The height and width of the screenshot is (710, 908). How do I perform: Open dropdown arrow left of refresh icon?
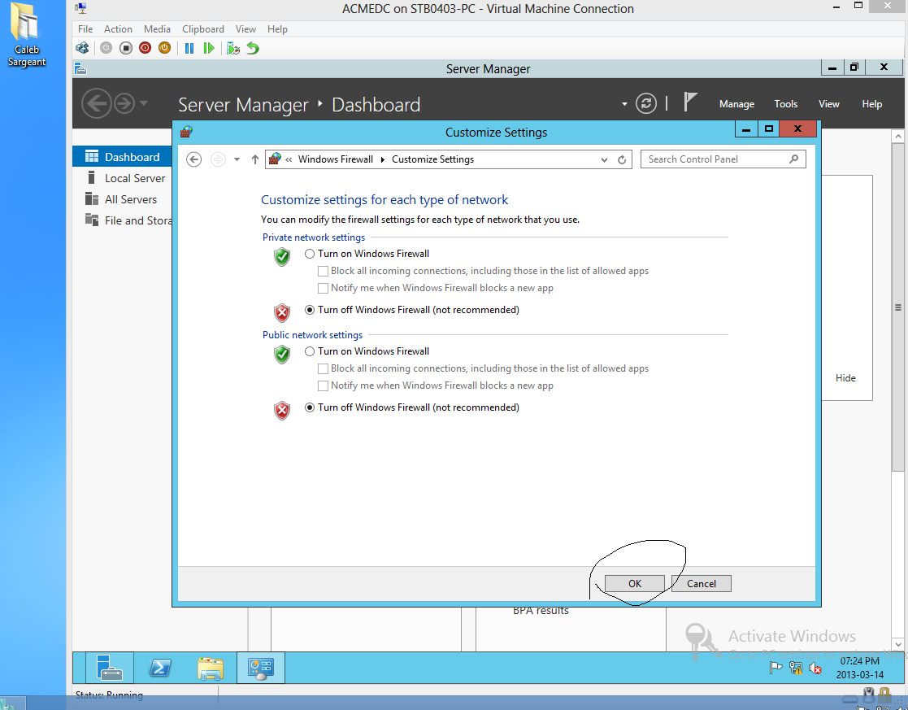tap(624, 104)
